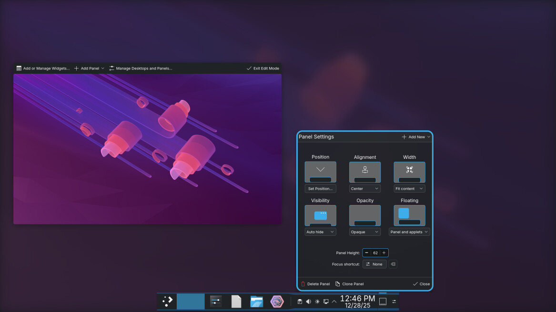This screenshot has width=556, height=312.
Task: Open the application launcher in the panel
Action: (167, 301)
